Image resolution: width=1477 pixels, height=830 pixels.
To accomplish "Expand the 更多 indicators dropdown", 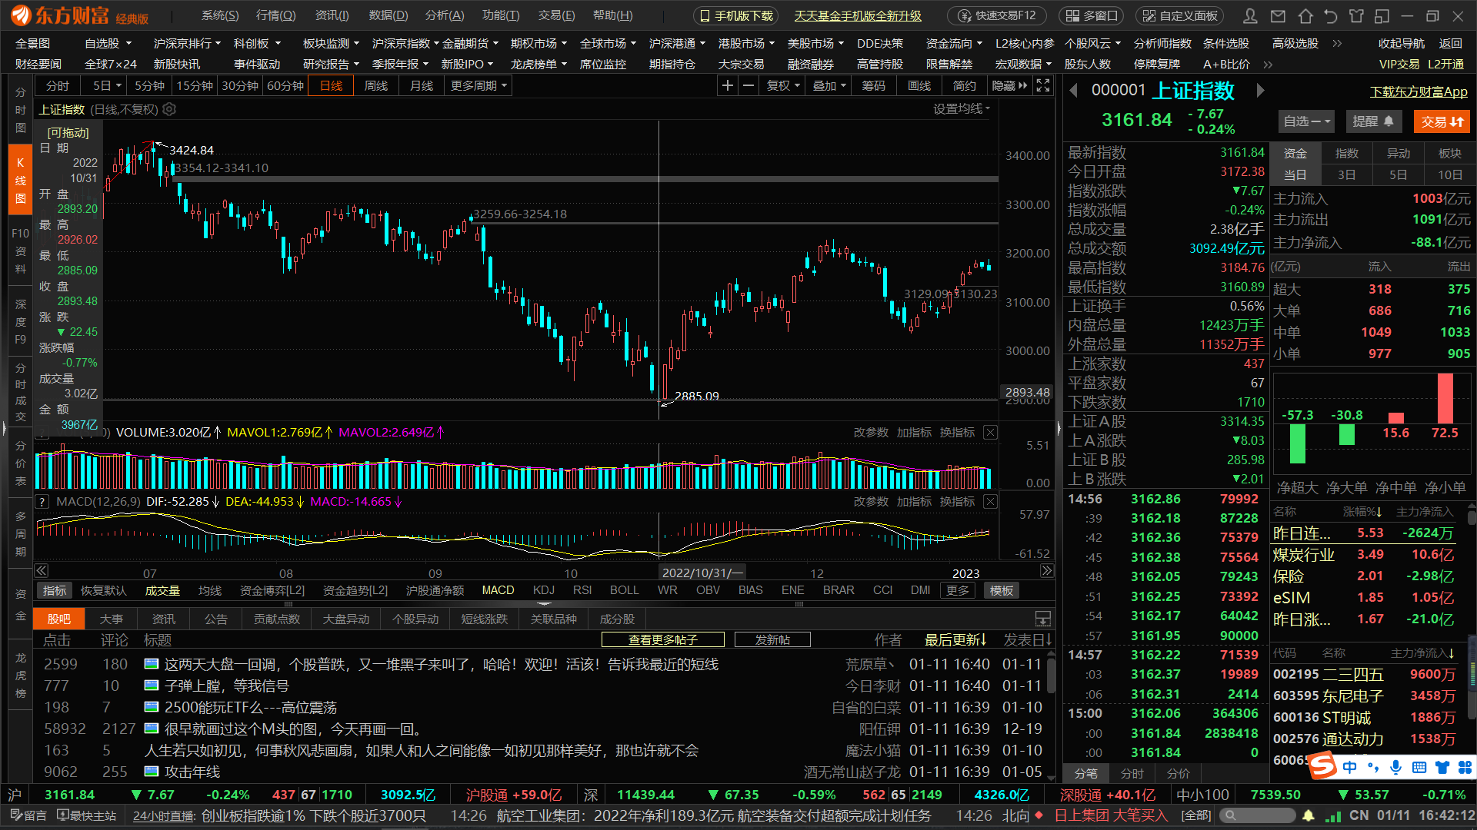I will point(958,590).
